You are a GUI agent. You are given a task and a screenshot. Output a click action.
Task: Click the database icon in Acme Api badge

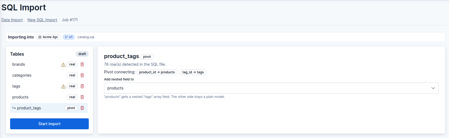40,37
